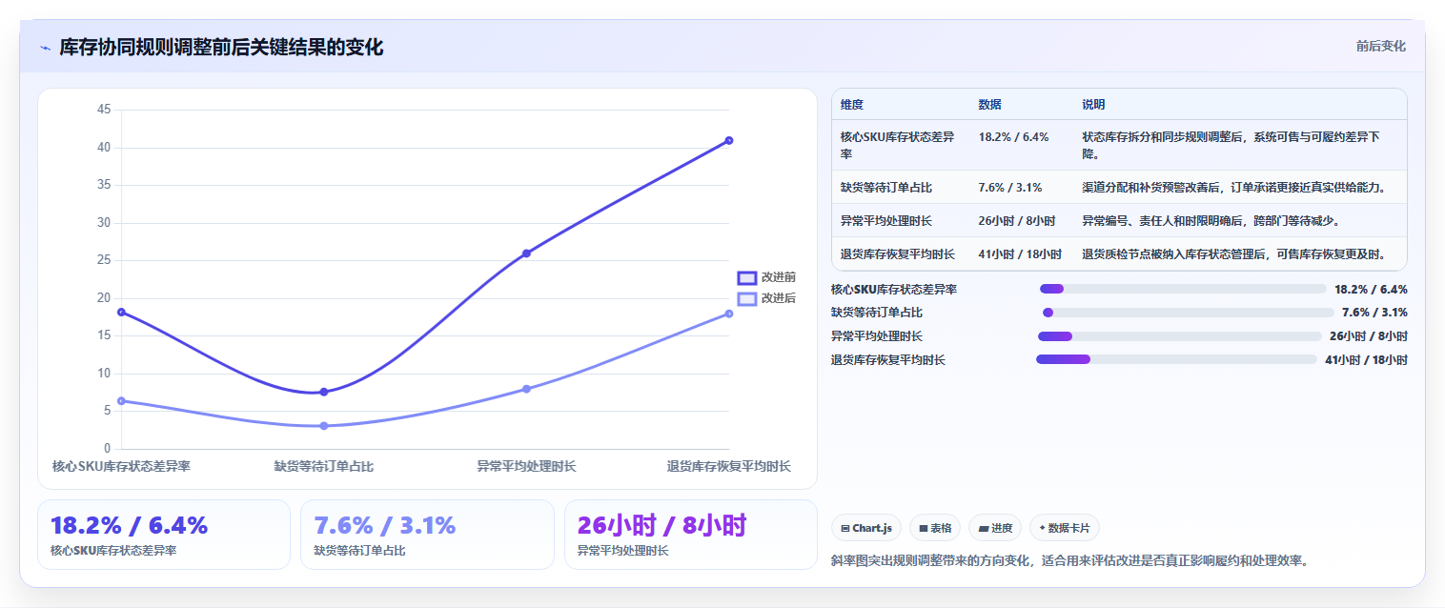Click the 改进后 legend color box
Viewport: 1445px width, 608px height.
(747, 298)
